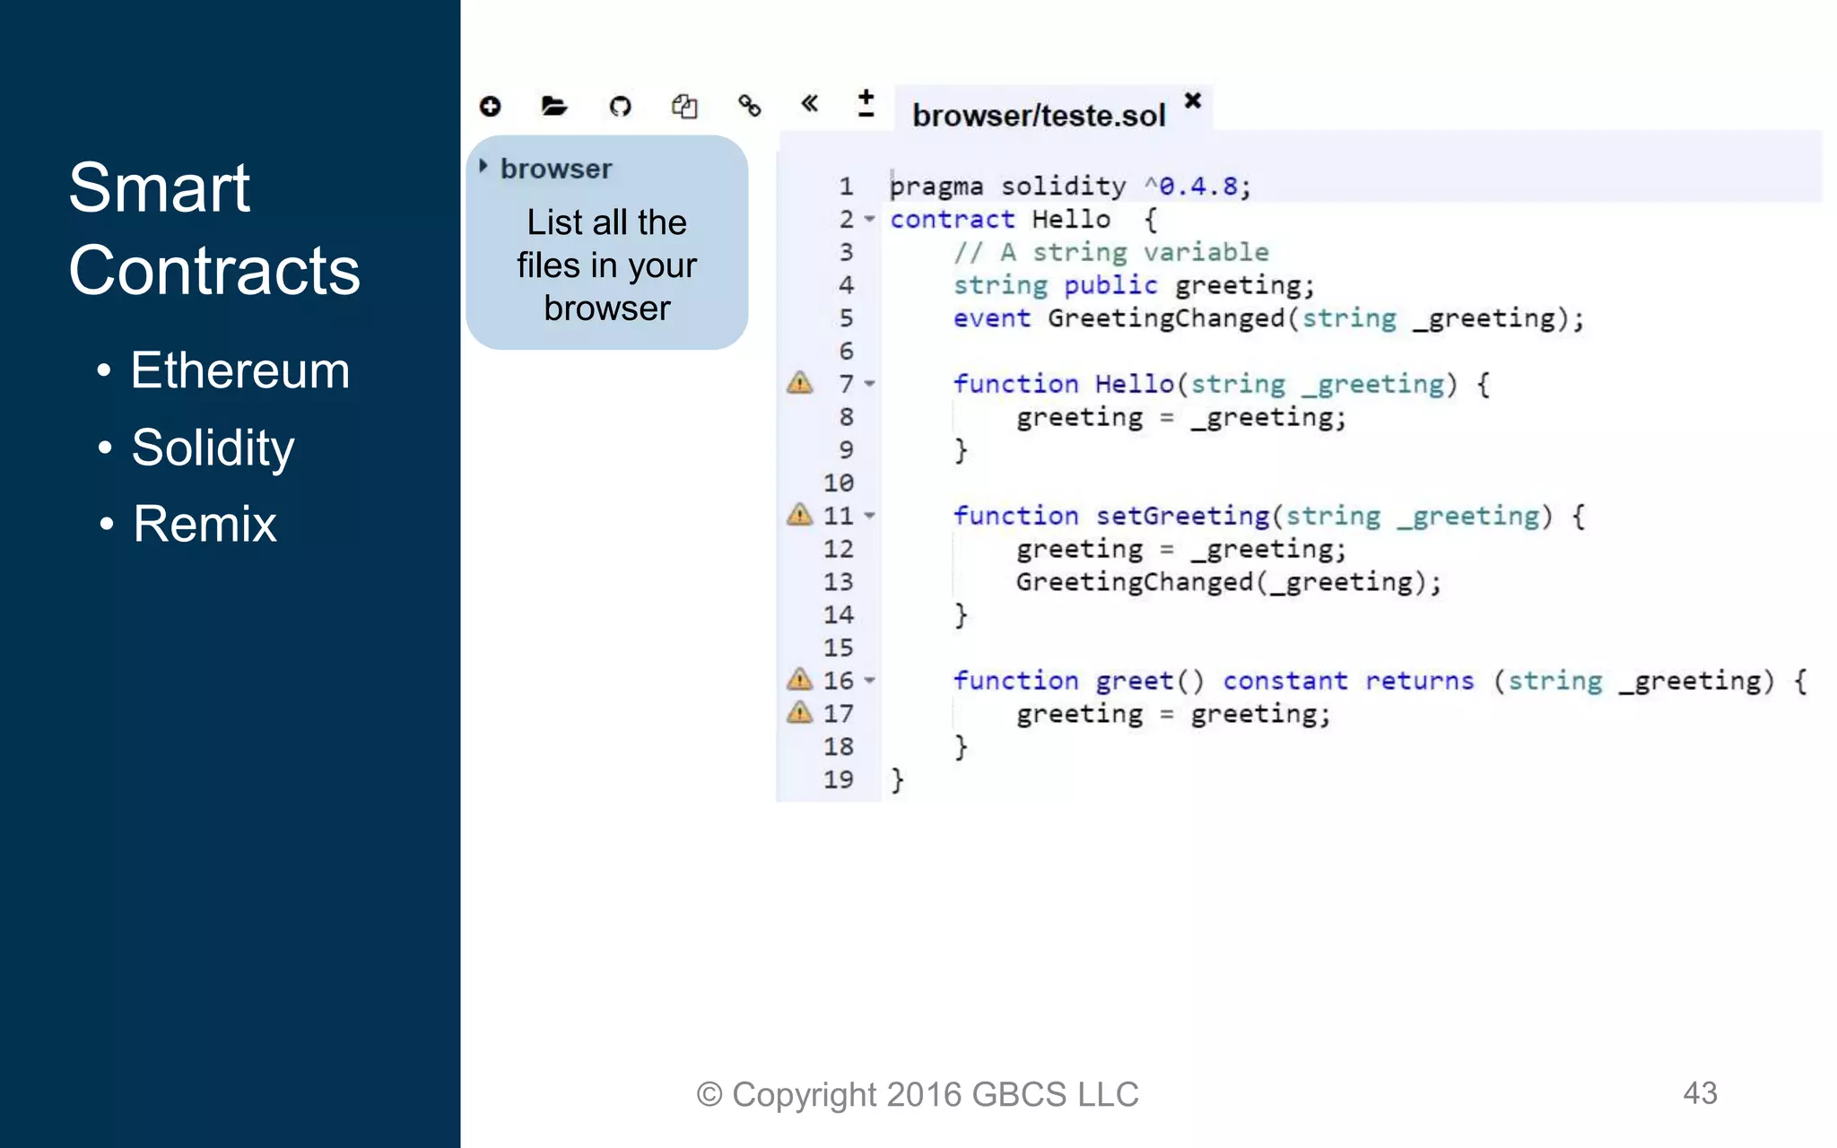Screen dimensions: 1837x1148
Task: Fold function Hello at line 7 arrow
Action: tap(869, 385)
